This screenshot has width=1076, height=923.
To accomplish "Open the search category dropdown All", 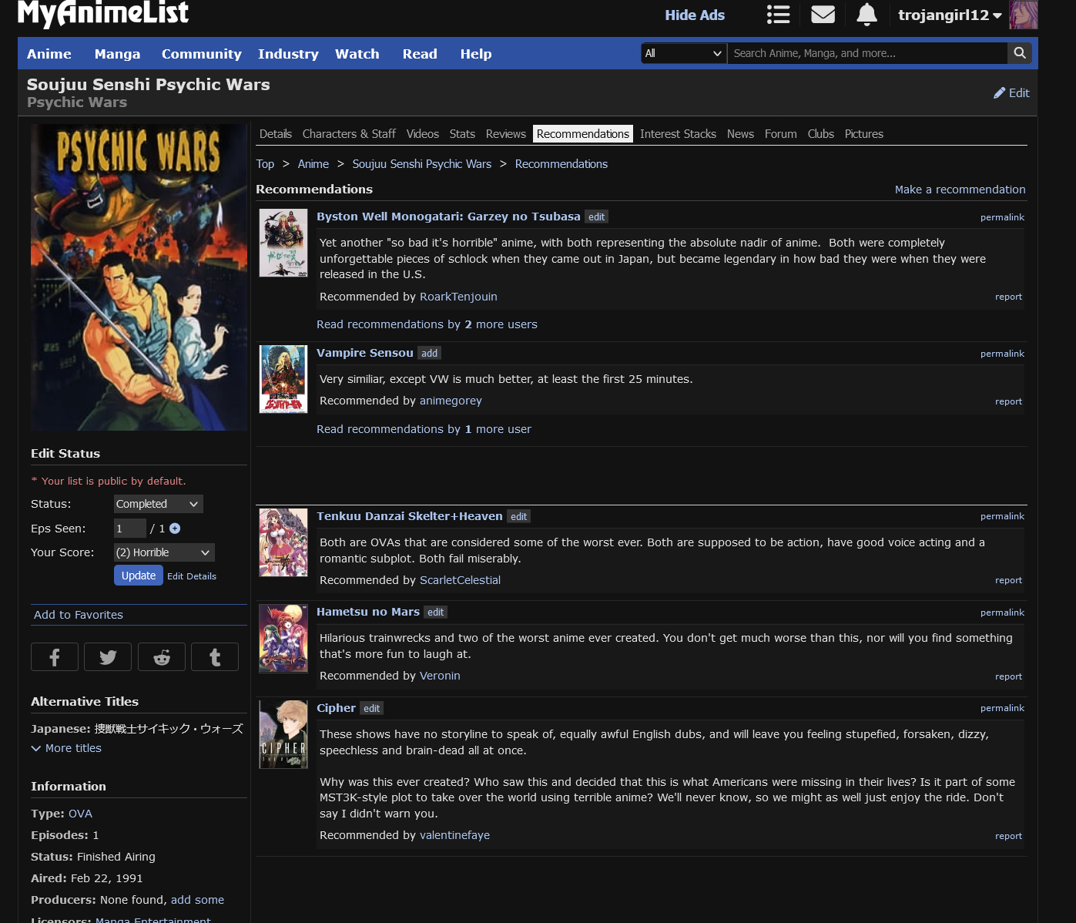I will [683, 53].
